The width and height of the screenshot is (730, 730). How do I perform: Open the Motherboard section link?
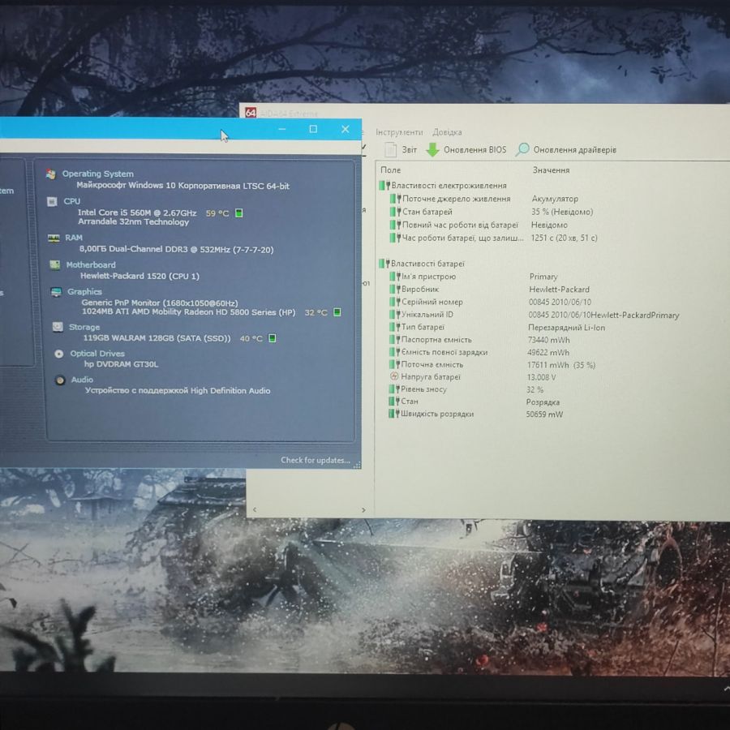(91, 264)
